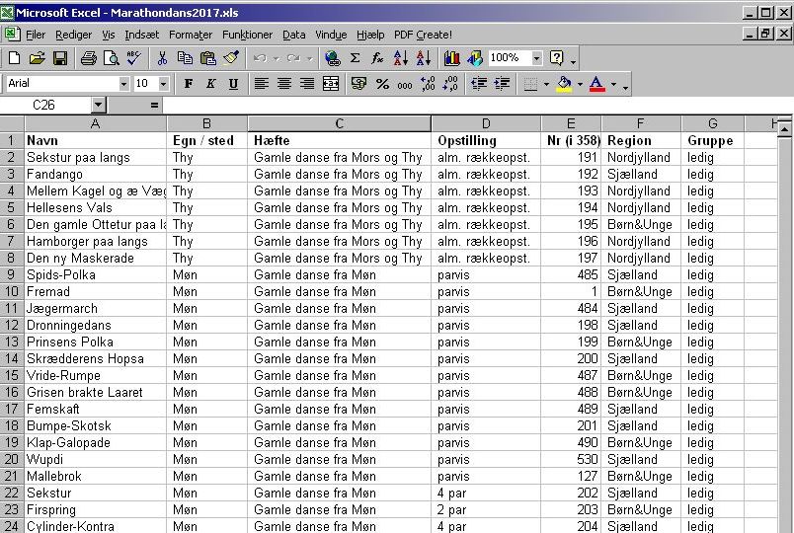794x533 pixels.
Task: Select column C header
Action: tap(340, 123)
